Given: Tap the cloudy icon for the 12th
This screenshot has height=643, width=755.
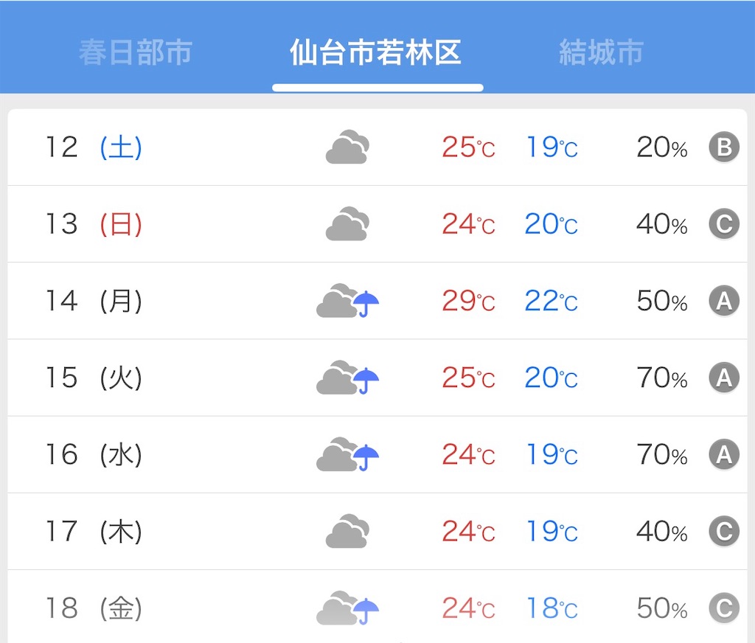Looking at the screenshot, I should (x=348, y=147).
